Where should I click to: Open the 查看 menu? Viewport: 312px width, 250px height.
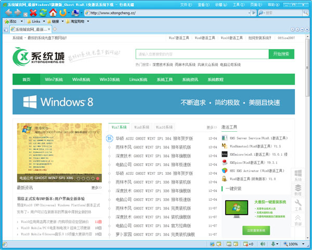203,5
